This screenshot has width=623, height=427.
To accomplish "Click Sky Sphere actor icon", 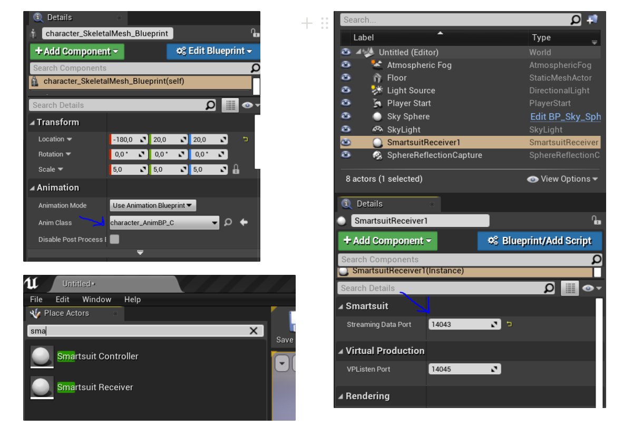I will 377,117.
